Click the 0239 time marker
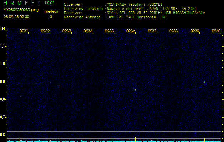 click(195, 31)
